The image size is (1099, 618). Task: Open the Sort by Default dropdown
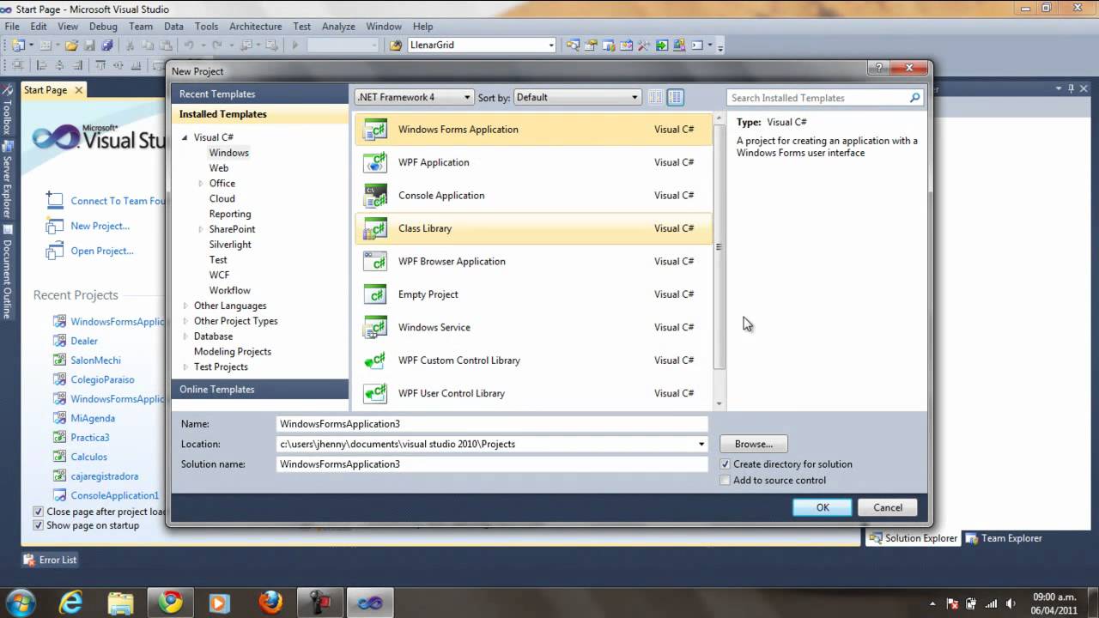[x=577, y=97]
